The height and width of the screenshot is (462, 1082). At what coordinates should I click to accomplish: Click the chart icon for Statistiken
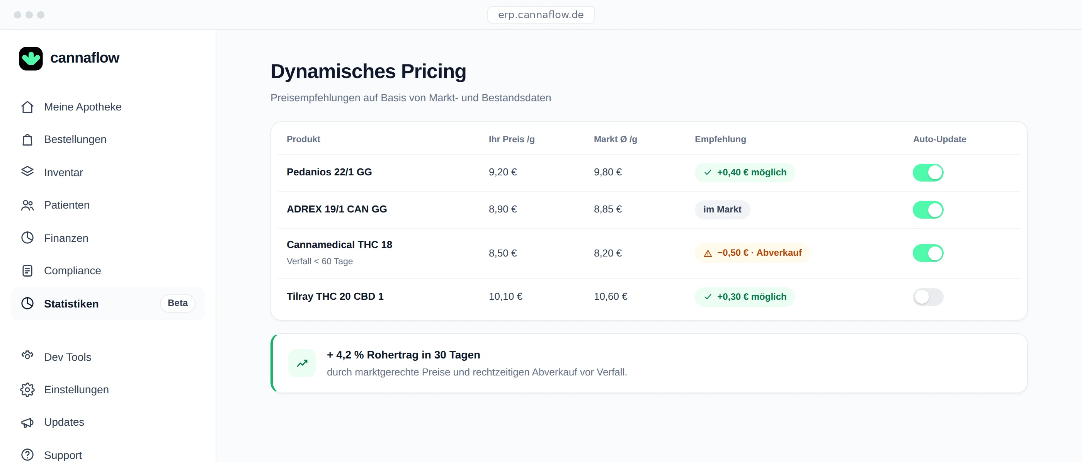(x=27, y=303)
